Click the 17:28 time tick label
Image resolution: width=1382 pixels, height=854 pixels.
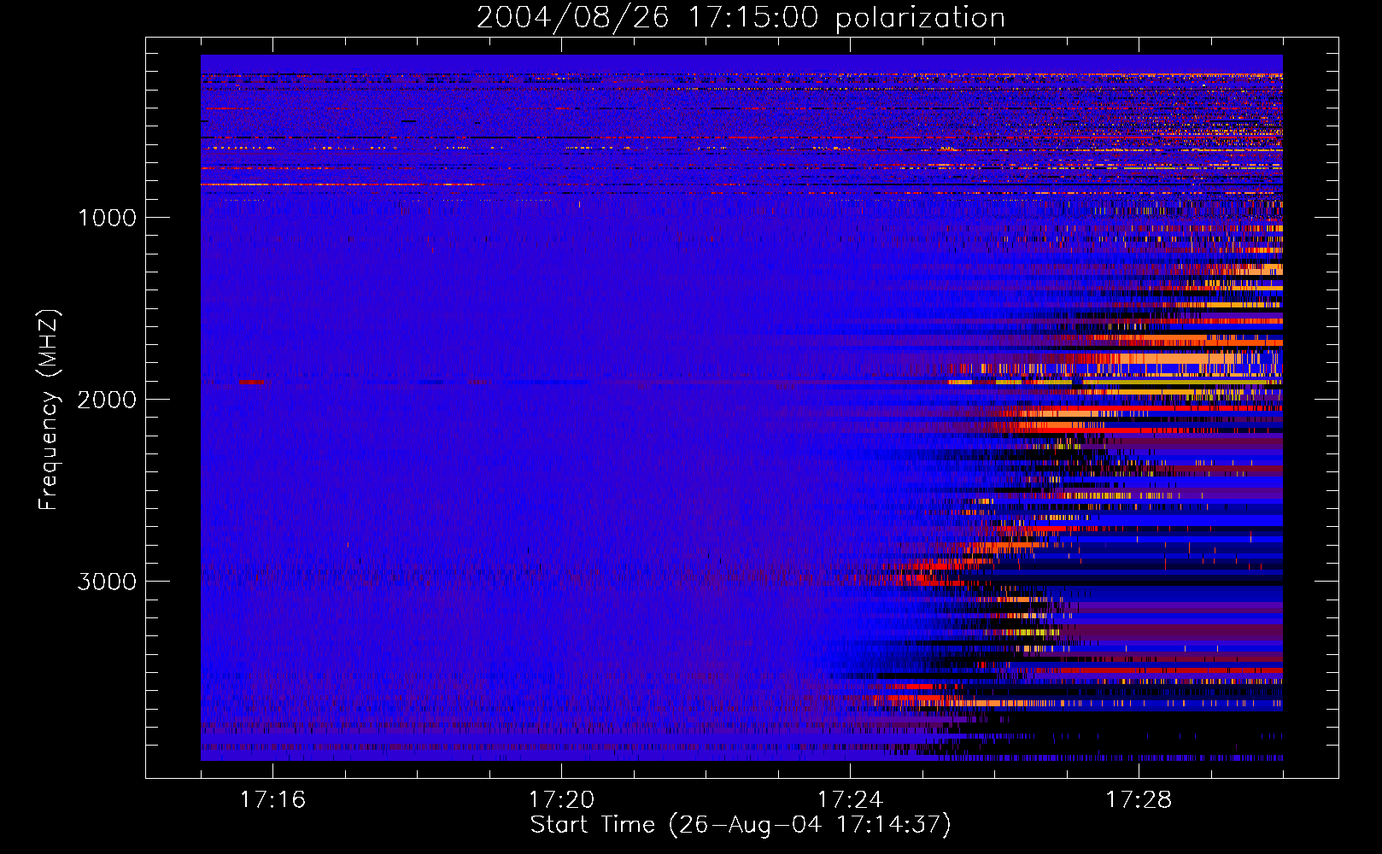click(x=1139, y=800)
